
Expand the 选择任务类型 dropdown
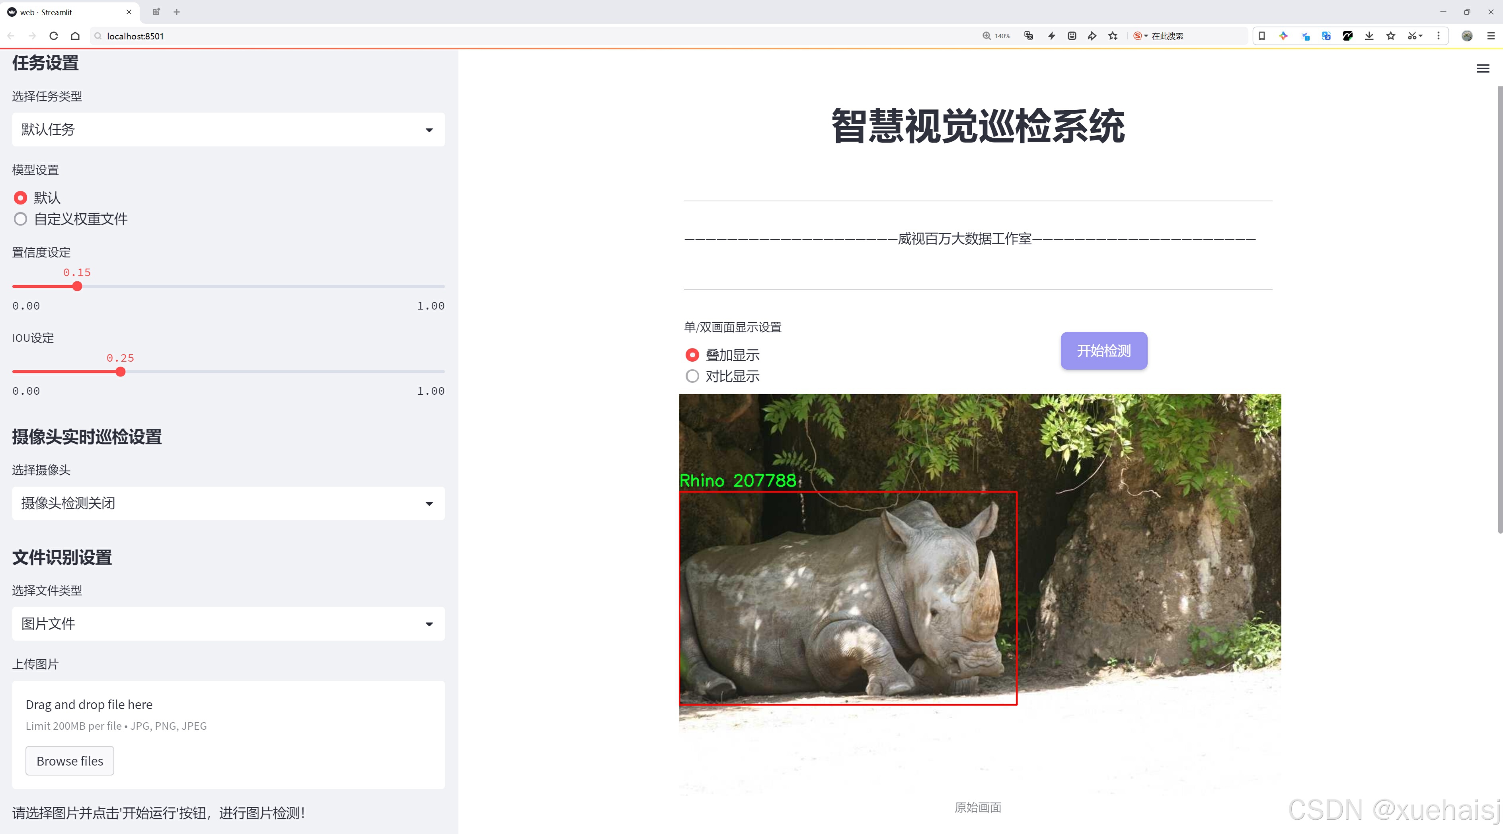pyautogui.click(x=228, y=129)
